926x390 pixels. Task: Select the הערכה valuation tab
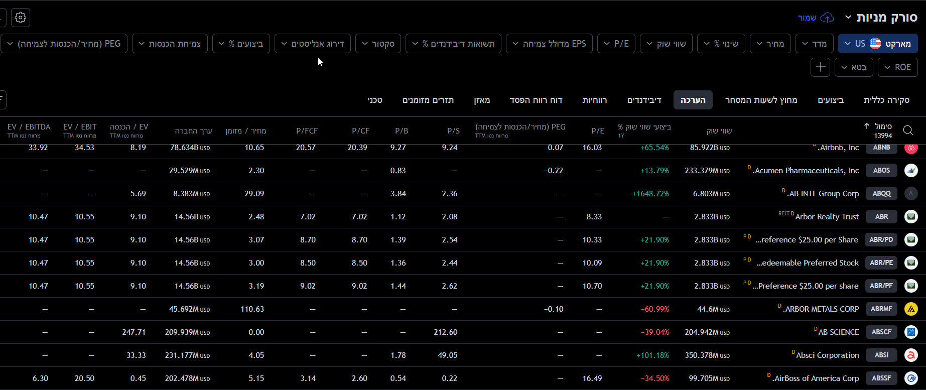(693, 100)
